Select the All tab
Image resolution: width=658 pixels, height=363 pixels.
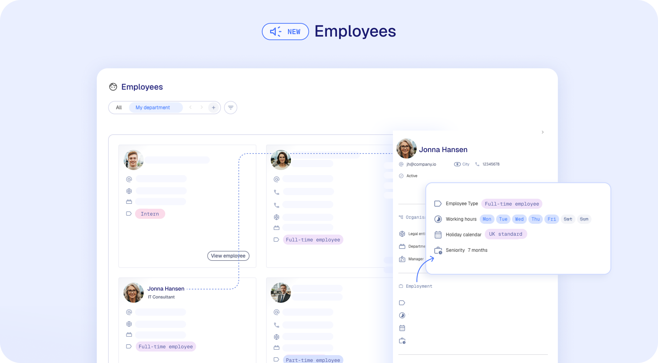tap(119, 108)
